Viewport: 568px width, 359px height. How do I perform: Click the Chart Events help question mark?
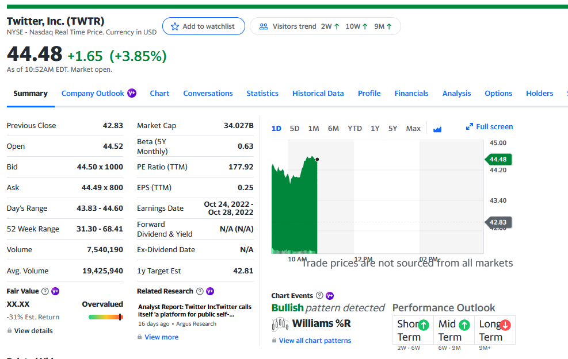pyautogui.click(x=319, y=296)
